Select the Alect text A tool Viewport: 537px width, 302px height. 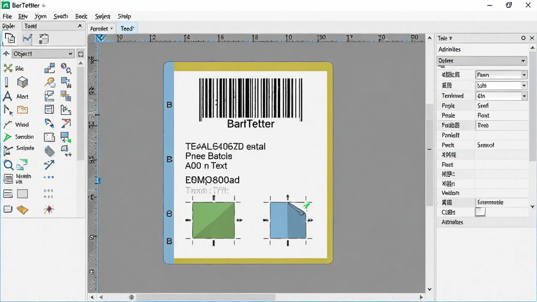click(x=7, y=96)
